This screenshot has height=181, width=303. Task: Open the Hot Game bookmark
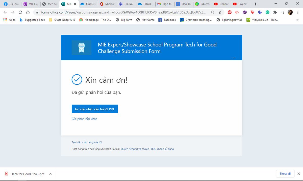pyautogui.click(x=145, y=20)
